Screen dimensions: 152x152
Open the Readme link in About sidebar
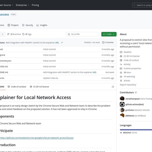point(127,52)
